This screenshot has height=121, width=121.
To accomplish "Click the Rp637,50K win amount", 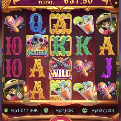I will coord(103,110).
